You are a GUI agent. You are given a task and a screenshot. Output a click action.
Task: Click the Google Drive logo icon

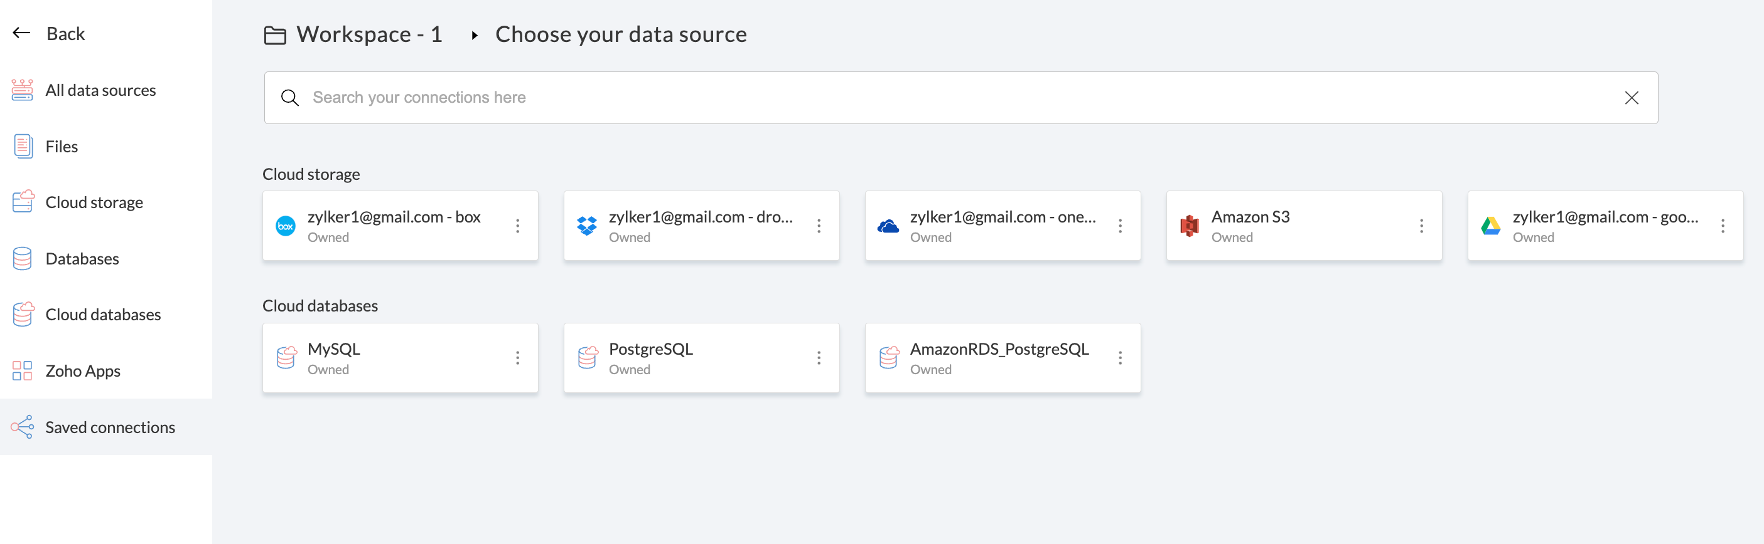coord(1491,226)
